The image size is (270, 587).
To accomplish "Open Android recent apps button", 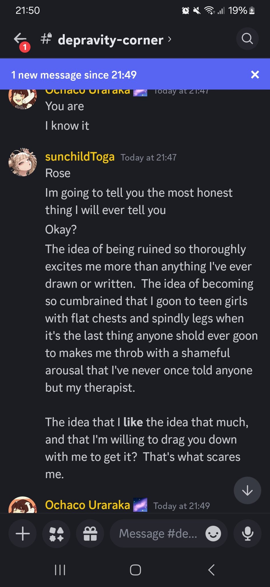I will click(60, 570).
